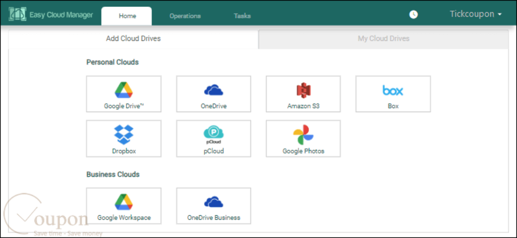Add Google Photos cloud
The width and height of the screenshot is (517, 238).
(x=303, y=138)
